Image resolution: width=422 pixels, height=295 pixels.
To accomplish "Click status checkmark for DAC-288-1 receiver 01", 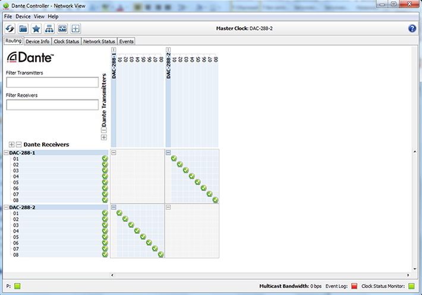I will pyautogui.click(x=105, y=158).
